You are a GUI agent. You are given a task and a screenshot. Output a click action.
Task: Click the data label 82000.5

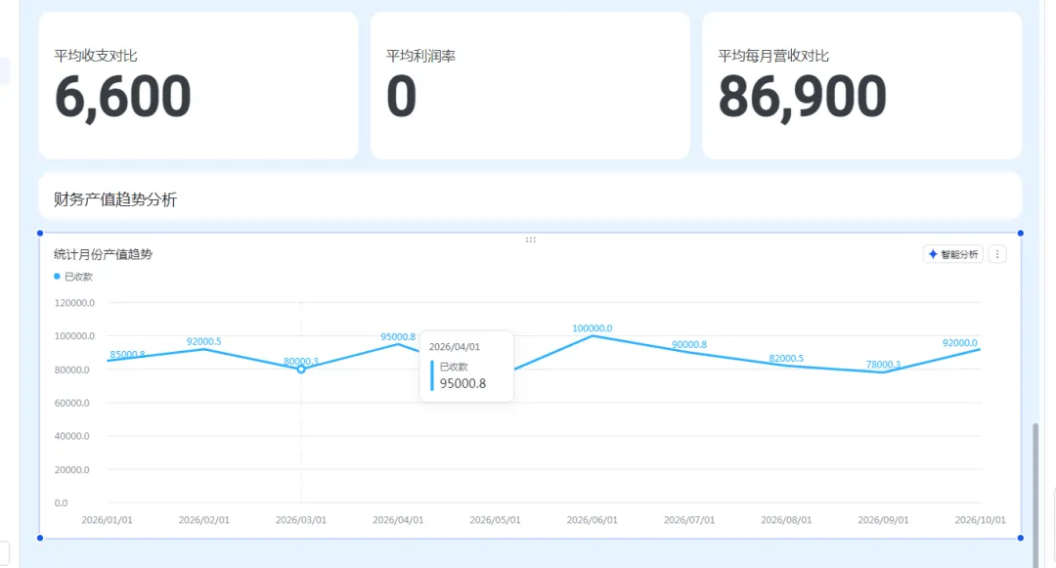click(x=786, y=358)
